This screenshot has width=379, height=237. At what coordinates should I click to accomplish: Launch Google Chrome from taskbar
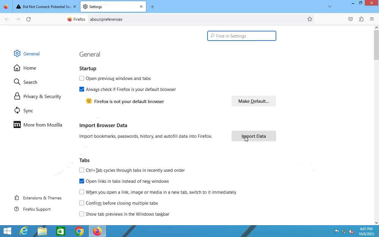(x=79, y=231)
